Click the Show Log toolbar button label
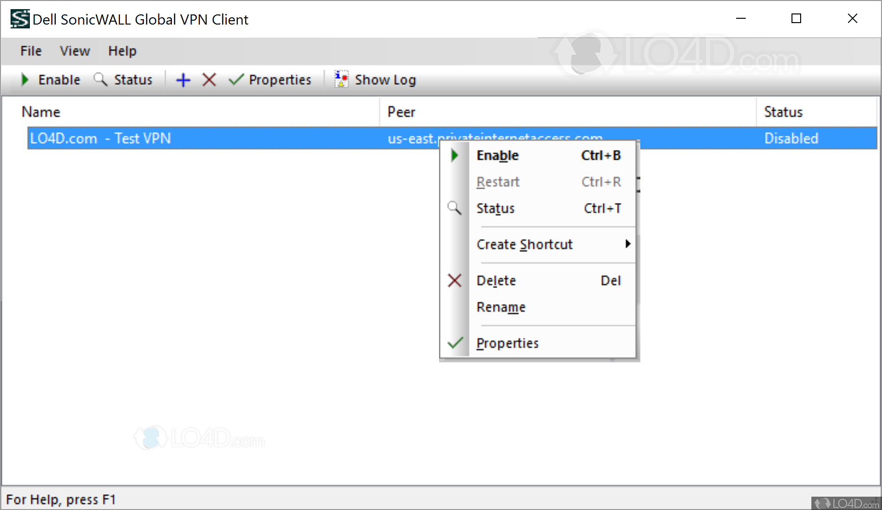Screen dimensions: 882x510 pos(386,80)
